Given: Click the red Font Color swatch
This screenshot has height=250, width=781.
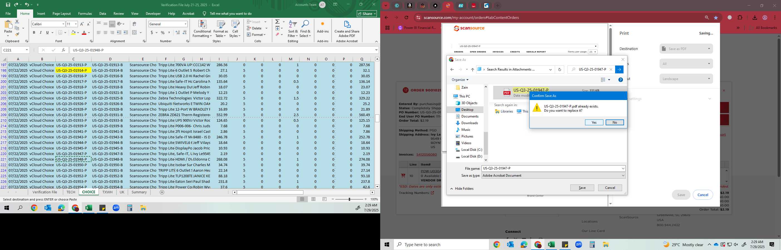Looking at the screenshot, I should pos(84,32).
